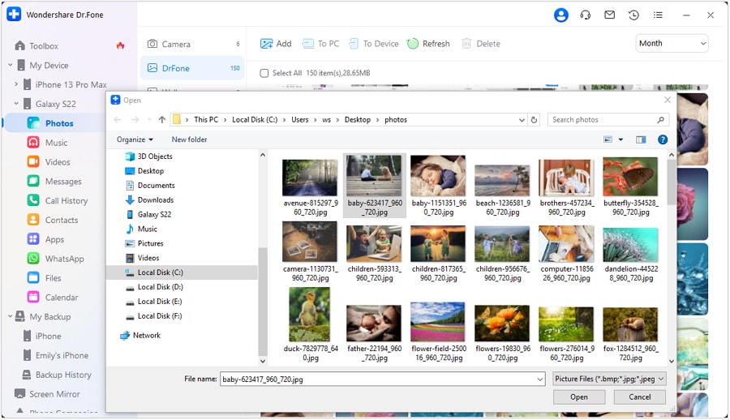Open the help button in Open dialog

pos(663,139)
